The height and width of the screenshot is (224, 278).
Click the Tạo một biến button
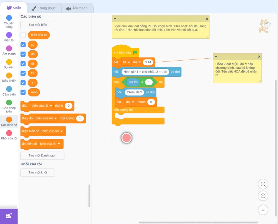(38, 25)
